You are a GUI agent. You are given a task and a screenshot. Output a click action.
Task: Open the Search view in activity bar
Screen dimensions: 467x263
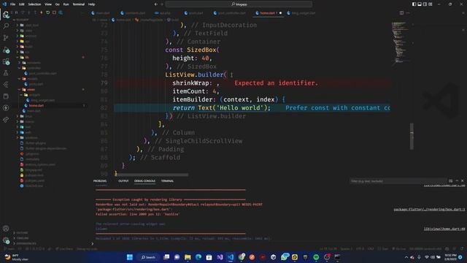6,26
